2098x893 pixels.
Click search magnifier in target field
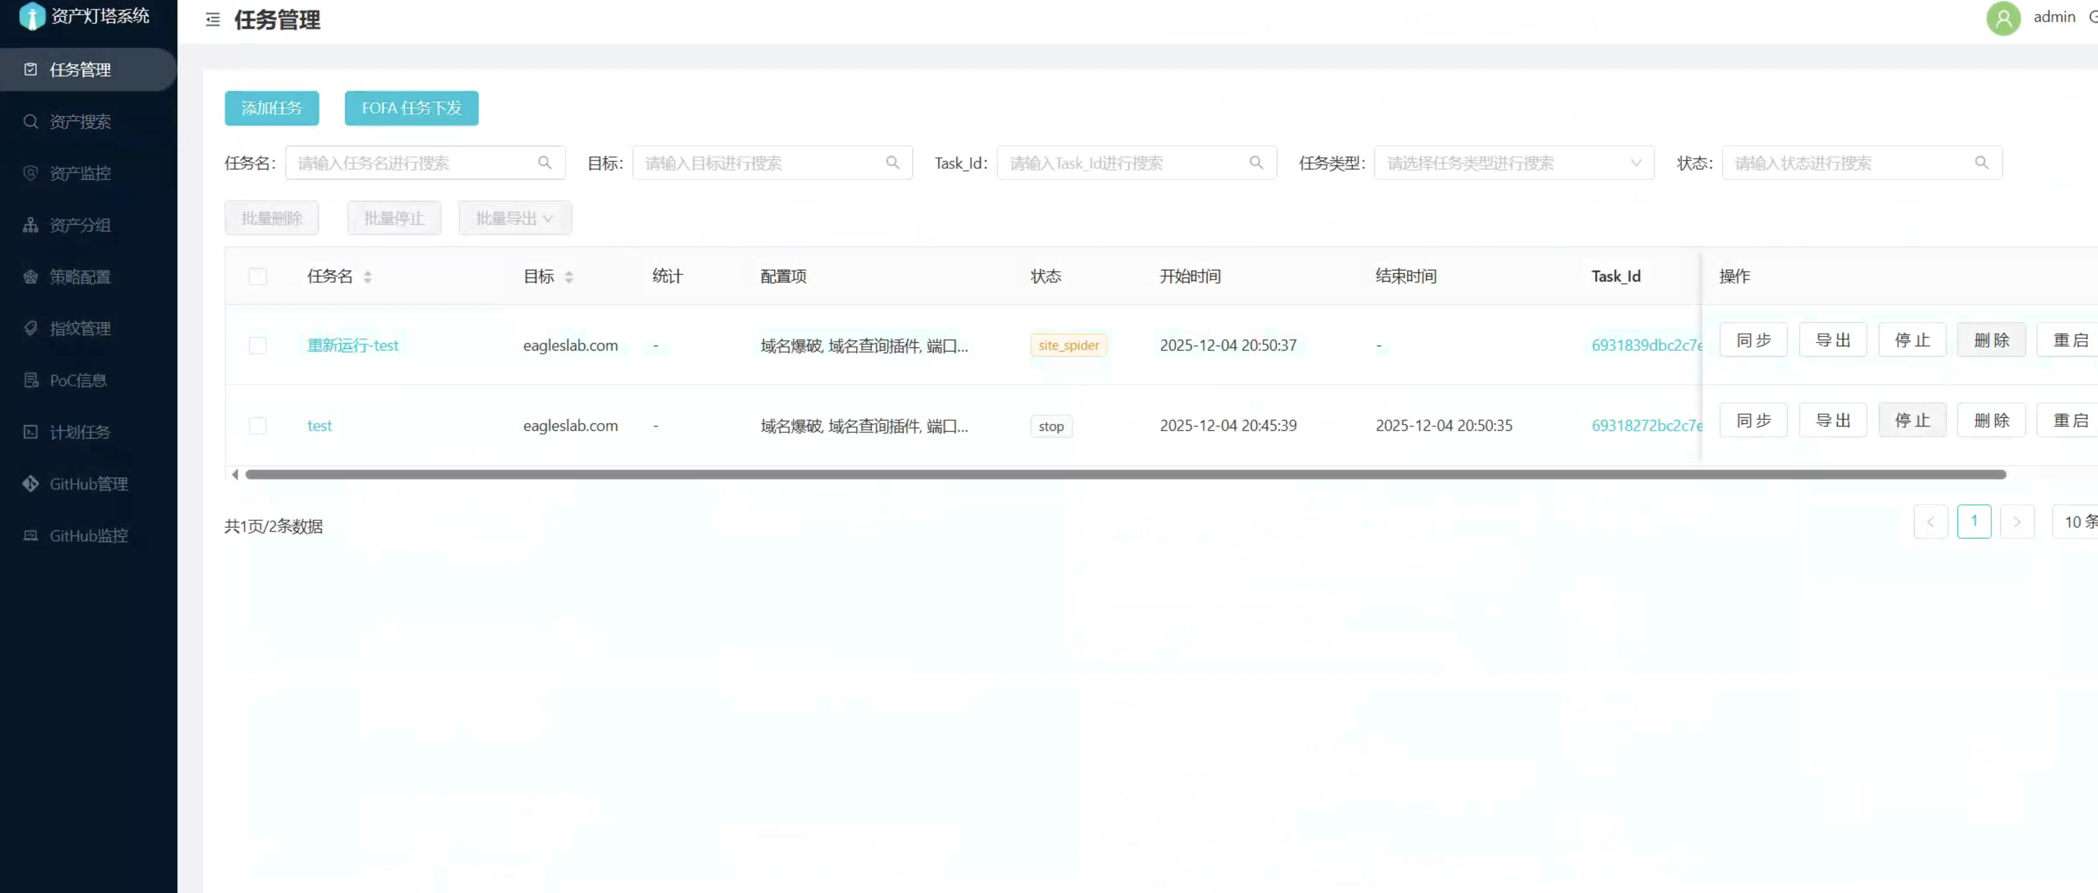tap(892, 163)
